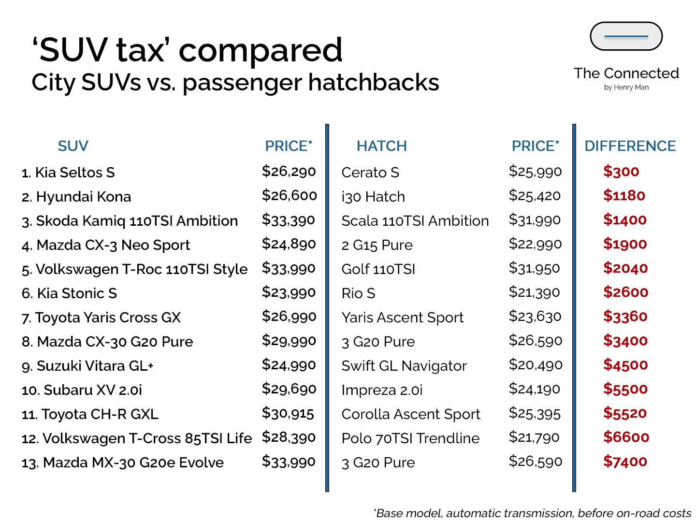Click the Cerato S hatch name

(370, 173)
